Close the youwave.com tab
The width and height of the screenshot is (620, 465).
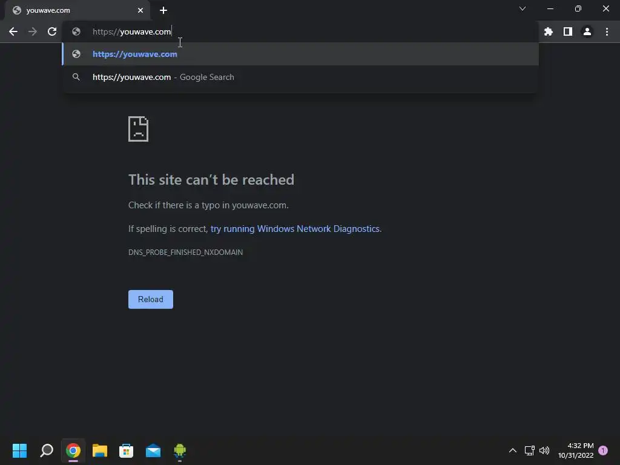click(x=140, y=10)
